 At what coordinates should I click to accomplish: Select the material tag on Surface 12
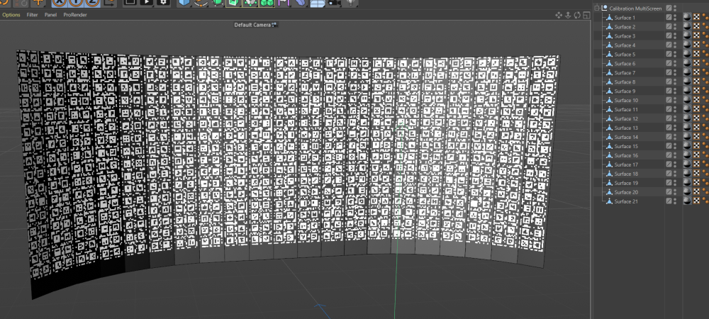(687, 119)
